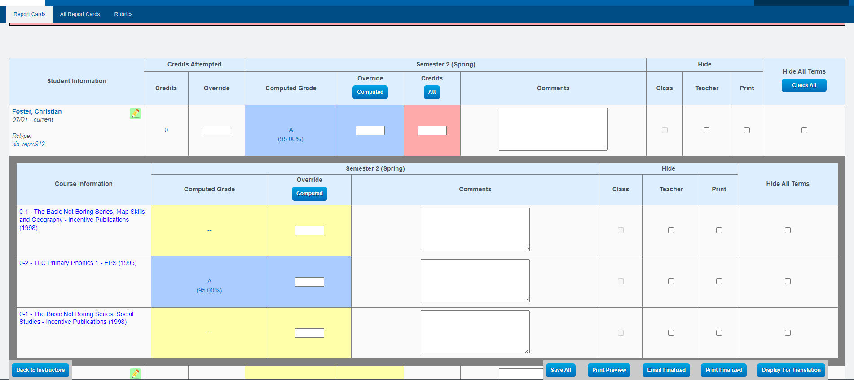
Task: Open Foster, Christian student link
Action: click(x=37, y=111)
